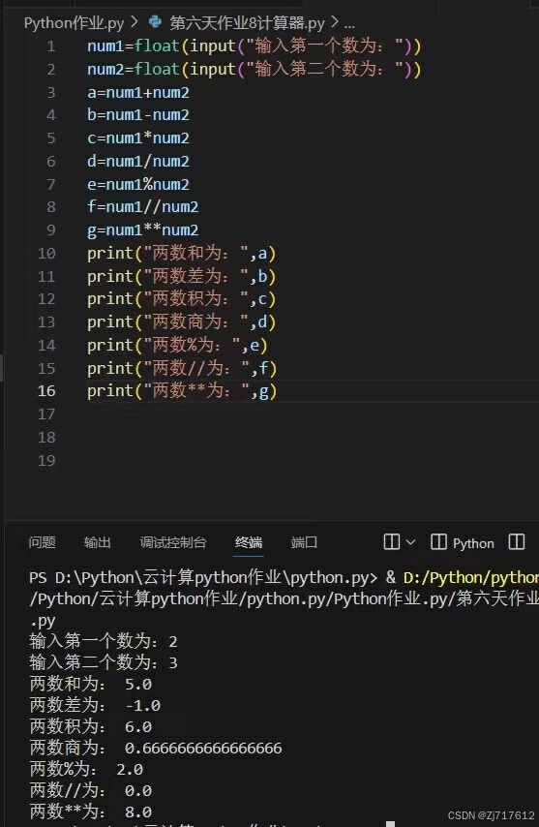The width and height of the screenshot is (539, 827).
Task: Click the print("两数**为：",g) line
Action: click(x=182, y=391)
